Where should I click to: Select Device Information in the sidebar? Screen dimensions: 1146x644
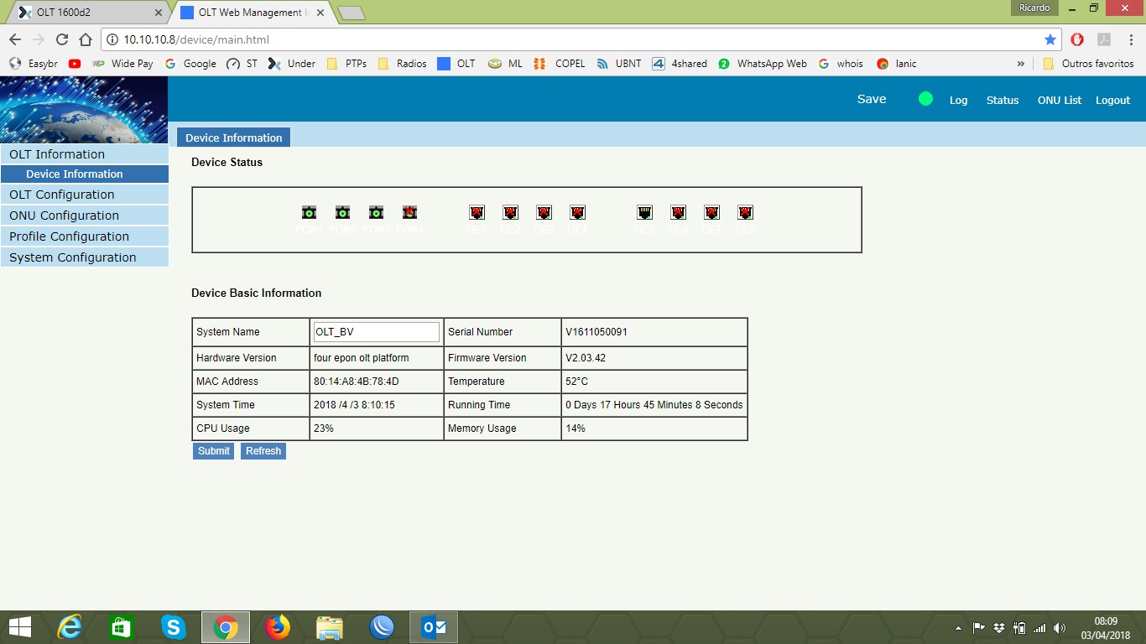tap(84, 174)
